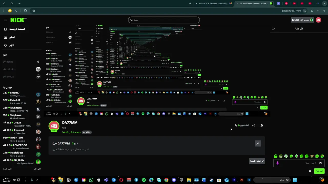The width and height of the screenshot is (328, 184).
Task: Click the chat message input field
Action: [299, 163]
